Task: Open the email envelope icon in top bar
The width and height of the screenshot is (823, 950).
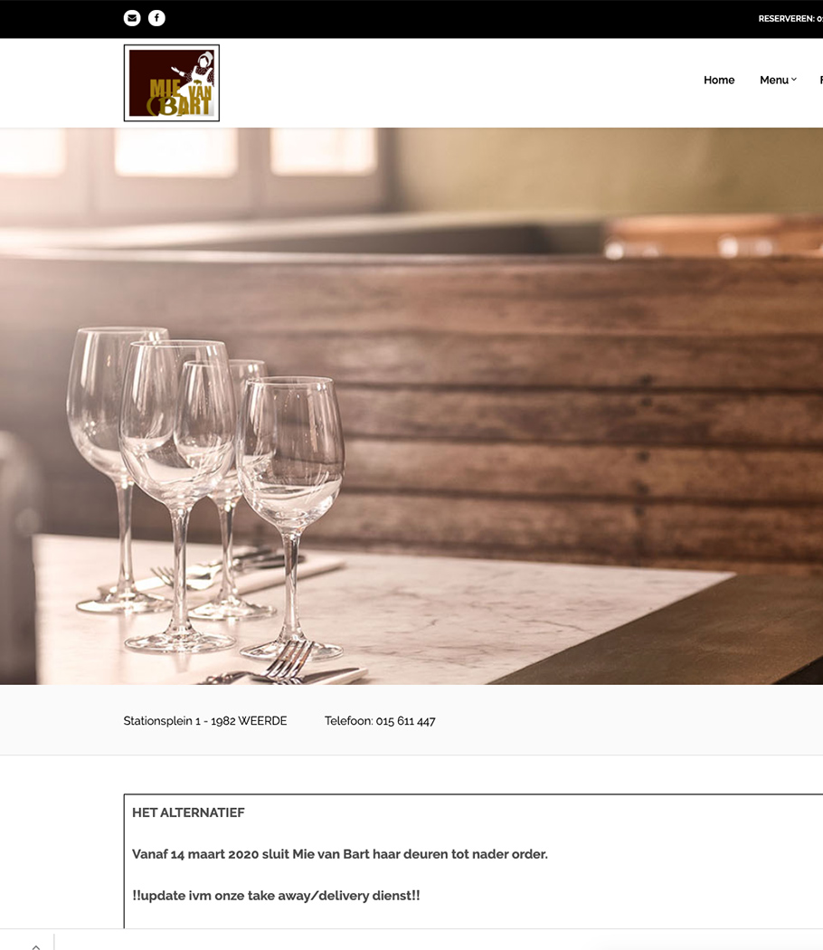Action: pyautogui.click(x=132, y=18)
